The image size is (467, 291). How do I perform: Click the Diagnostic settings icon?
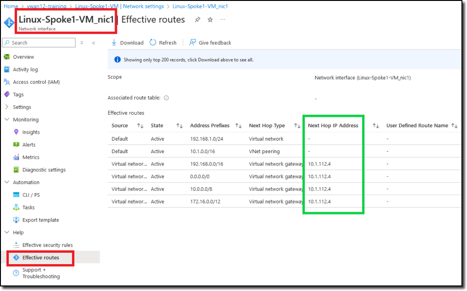click(16, 170)
